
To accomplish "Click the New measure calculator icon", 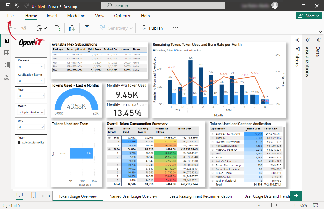I will [x=87, y=28].
